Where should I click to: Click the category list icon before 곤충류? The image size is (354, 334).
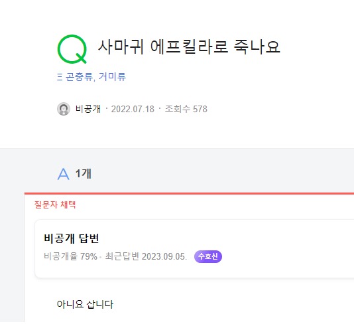click(60, 77)
